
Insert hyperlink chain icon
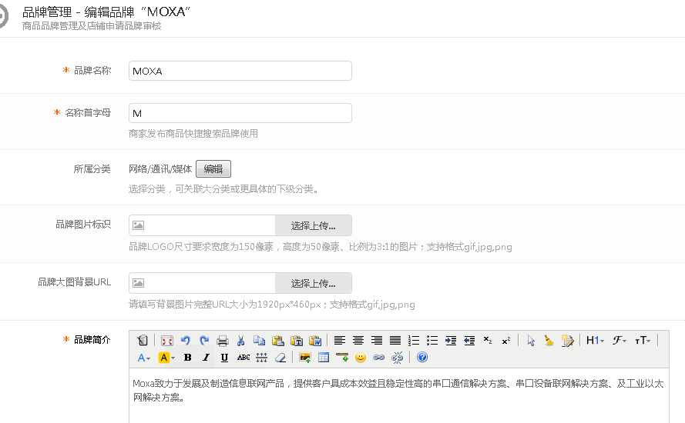(x=379, y=358)
